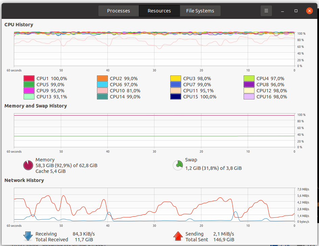
Task: Click the blue Receiving arrow icon
Action: 28,236
